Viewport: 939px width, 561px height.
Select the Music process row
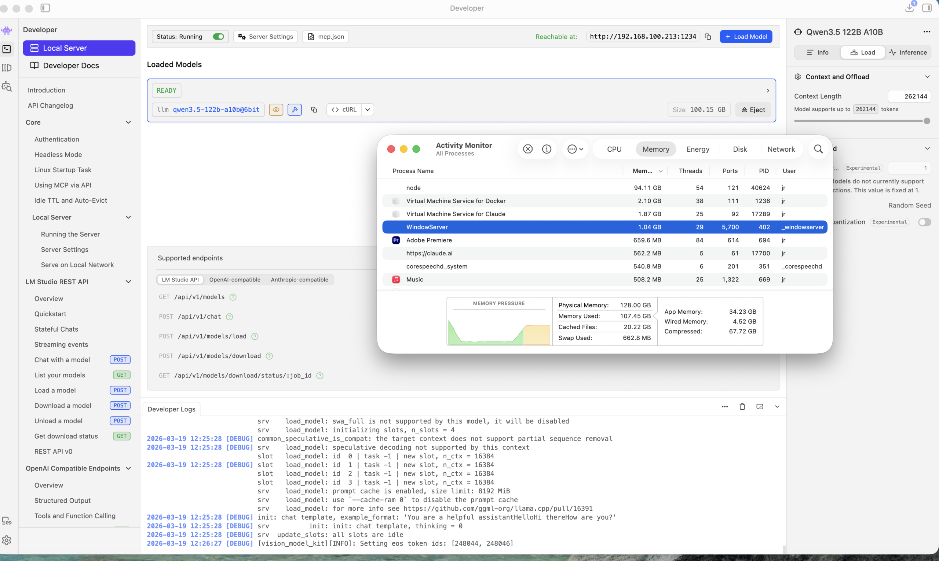point(605,280)
